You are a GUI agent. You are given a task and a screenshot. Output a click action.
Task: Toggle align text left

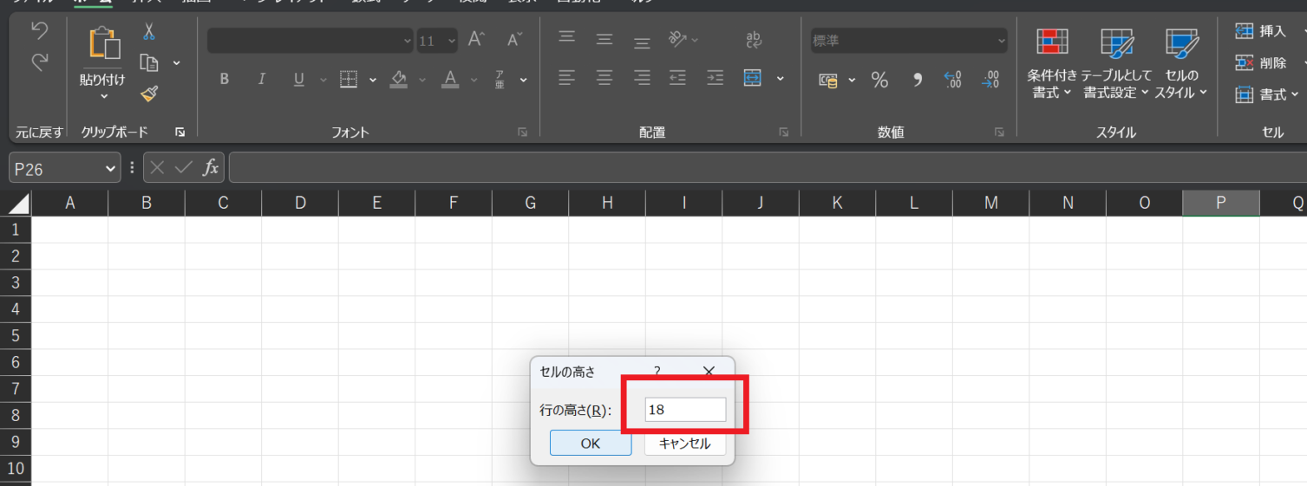[x=566, y=78]
